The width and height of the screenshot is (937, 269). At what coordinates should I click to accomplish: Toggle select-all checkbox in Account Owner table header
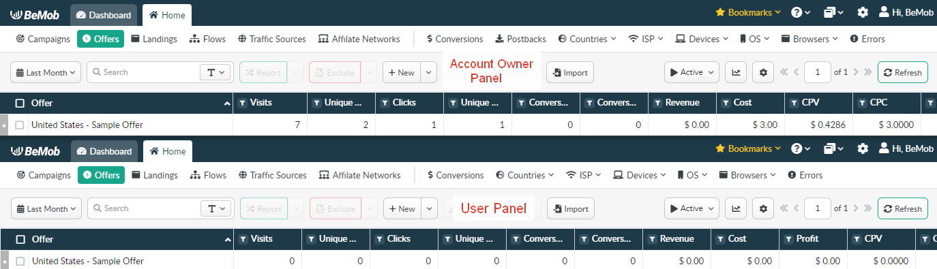click(20, 103)
